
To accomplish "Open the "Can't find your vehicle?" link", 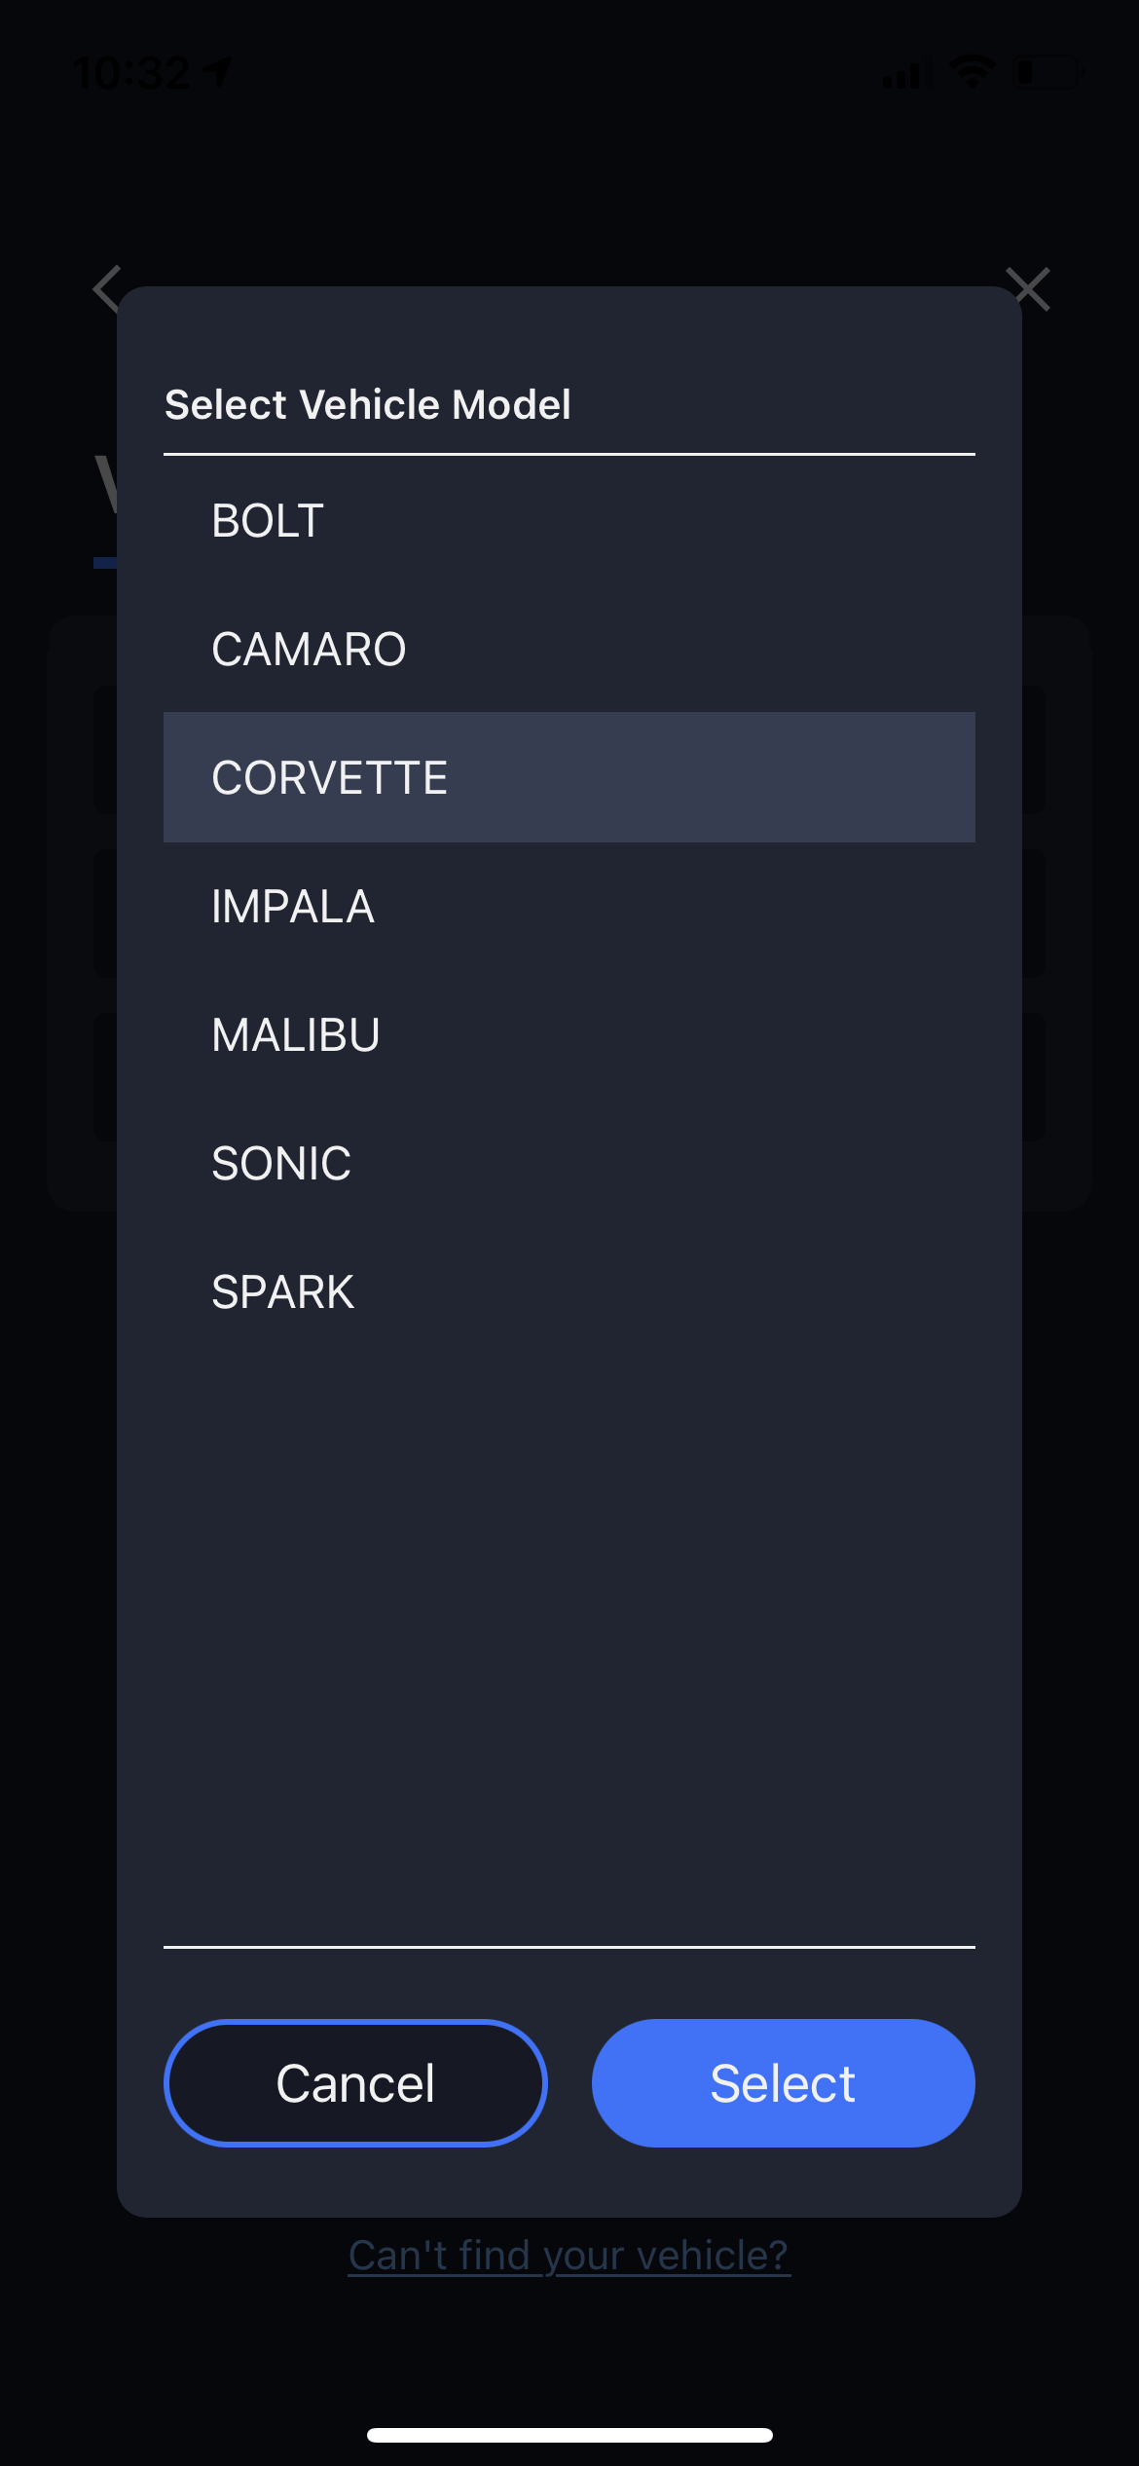I will click(x=569, y=2255).
